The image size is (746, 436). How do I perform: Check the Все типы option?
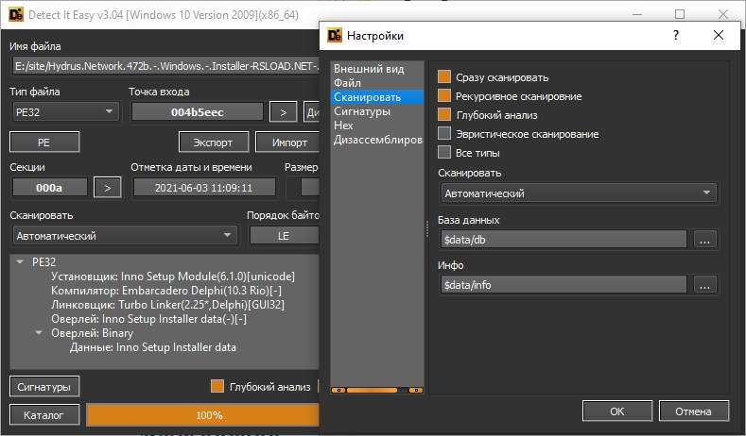pos(444,153)
